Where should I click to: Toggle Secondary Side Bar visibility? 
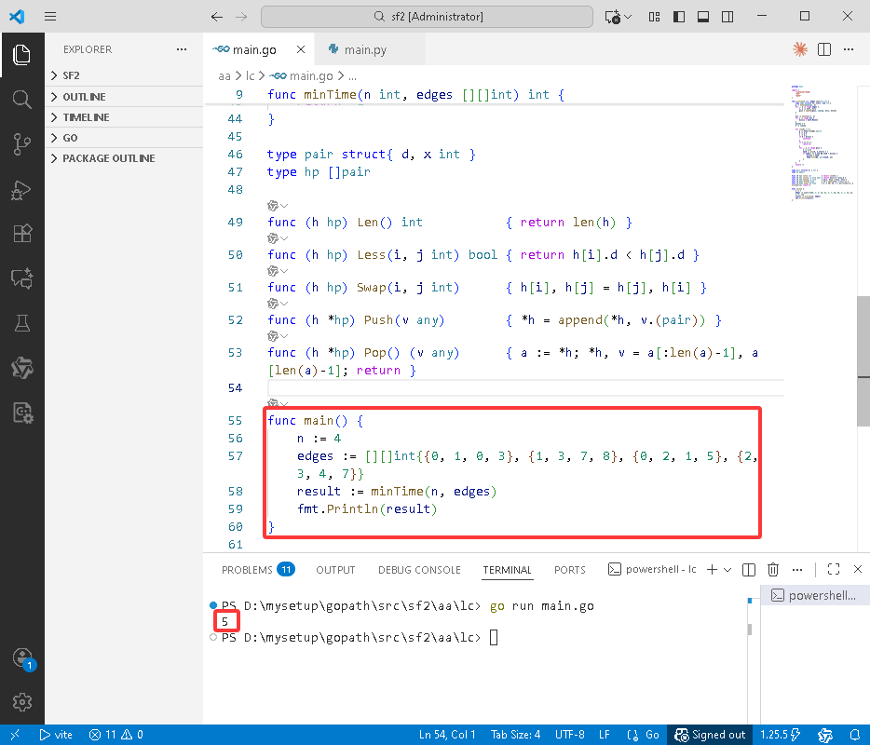(727, 17)
